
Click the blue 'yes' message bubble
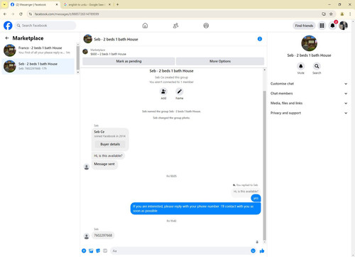pos(256,198)
